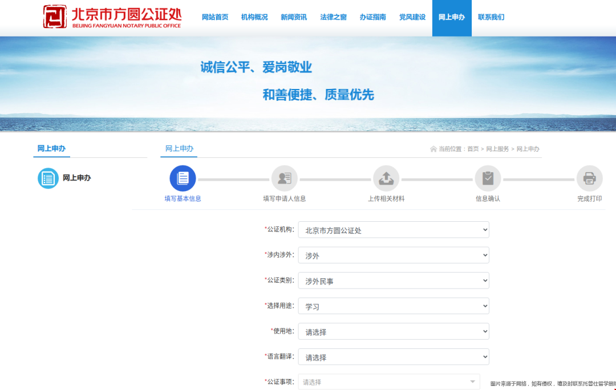Open the 语言翻译 dropdown

coord(394,356)
